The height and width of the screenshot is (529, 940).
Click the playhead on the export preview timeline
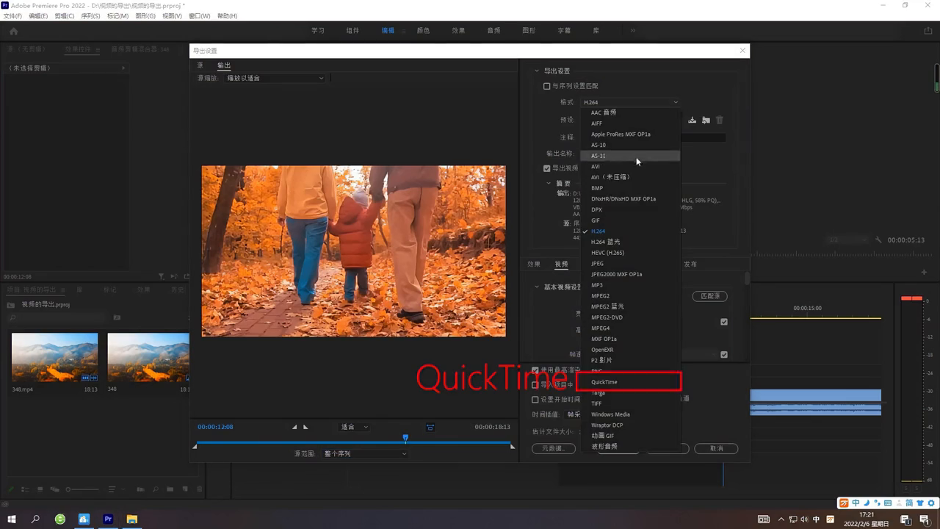click(x=405, y=437)
